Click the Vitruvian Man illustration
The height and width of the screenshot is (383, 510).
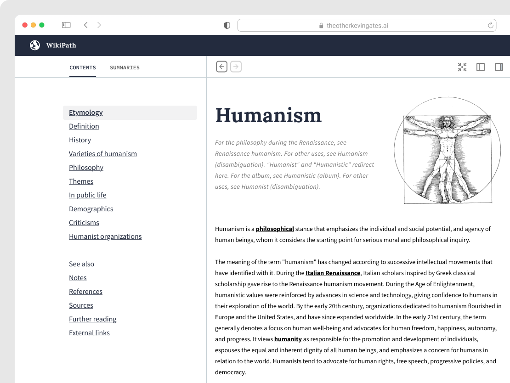(x=447, y=151)
